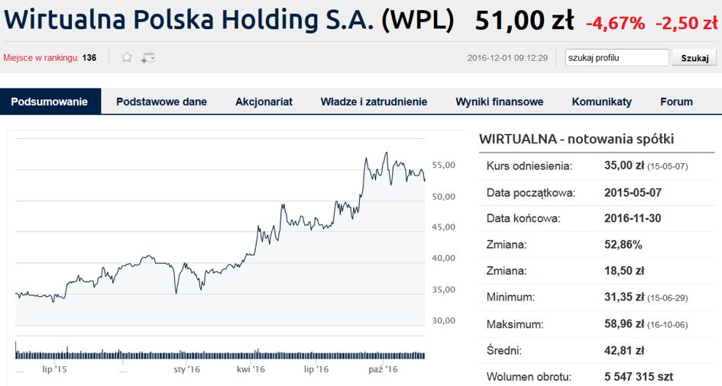The width and height of the screenshot is (722, 386).
Task: Select the Wyniki finansowe tab
Action: coord(499,101)
